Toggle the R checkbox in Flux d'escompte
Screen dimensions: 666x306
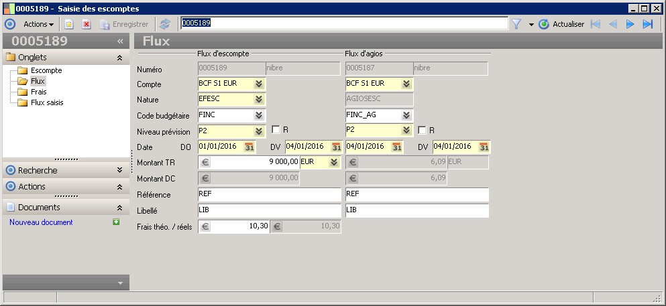tap(276, 130)
